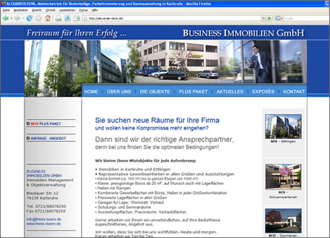The image size is (330, 238).
Task: Go to the HOME navigation tab
Action: 91,92
